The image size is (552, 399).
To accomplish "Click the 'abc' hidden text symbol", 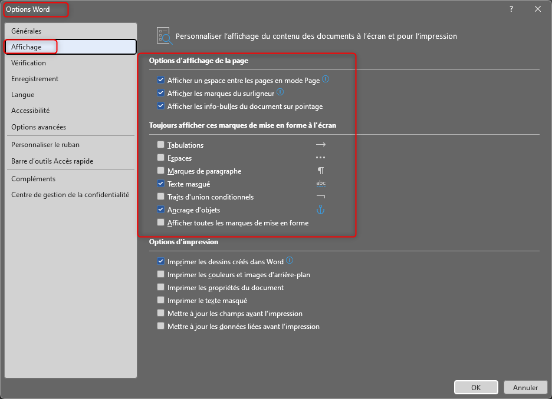I will [321, 184].
